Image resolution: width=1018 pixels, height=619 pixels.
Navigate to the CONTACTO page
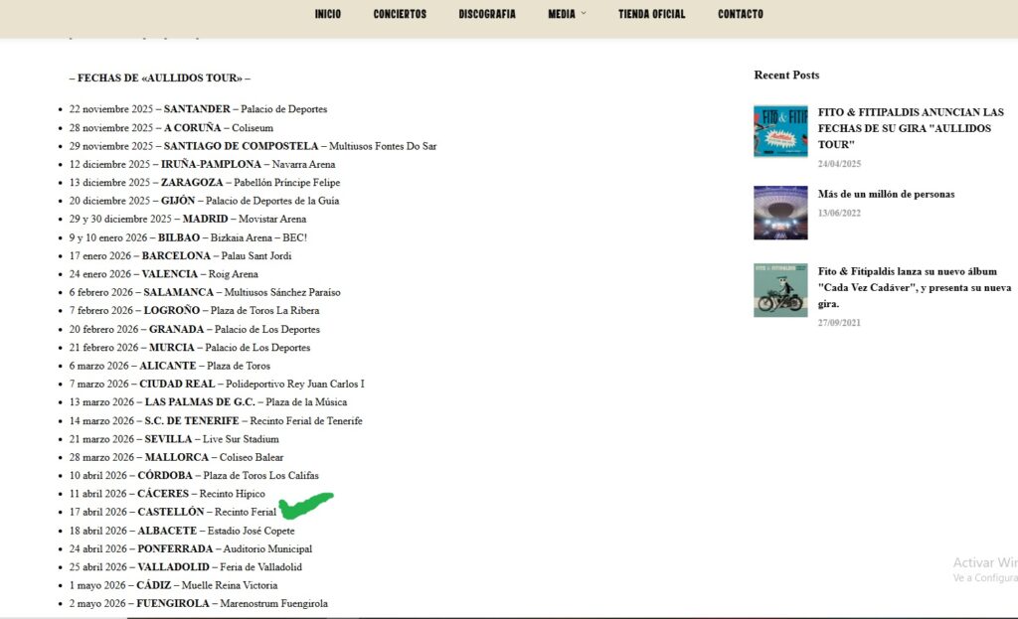740,14
